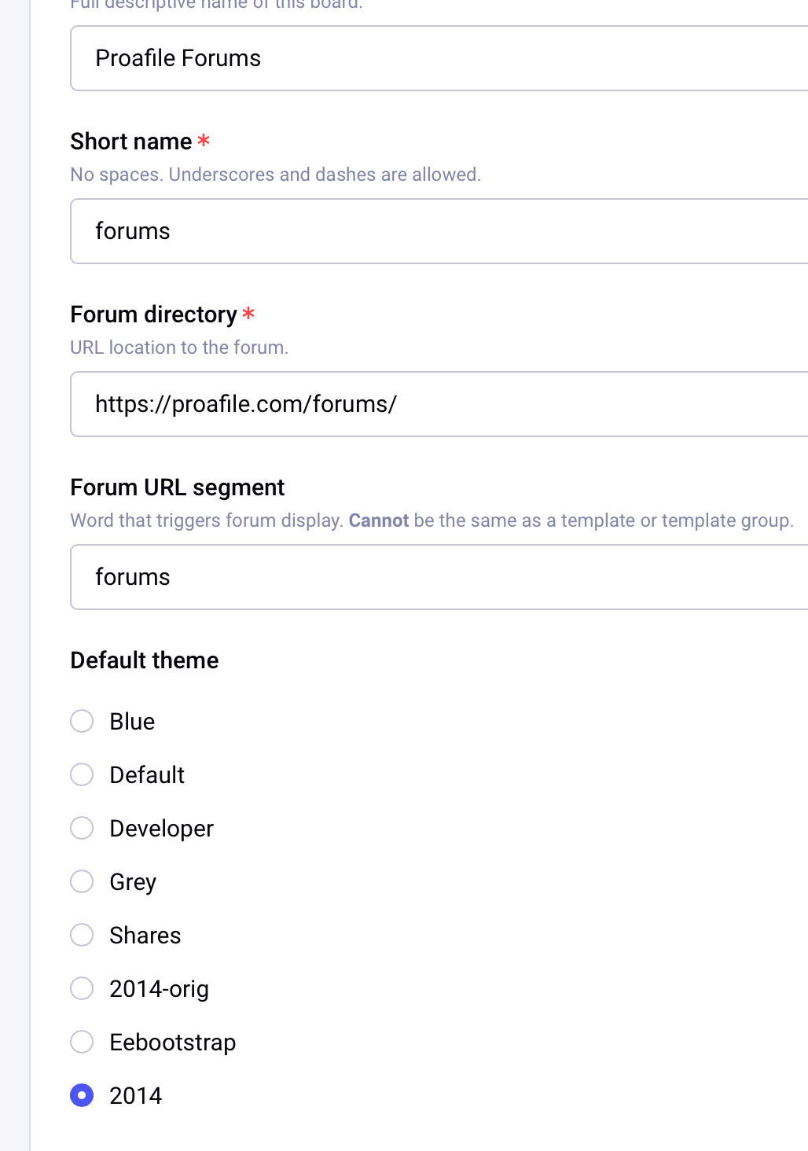This screenshot has height=1151, width=808.
Task: Choose the 2014-orig theme option
Action: coord(82,988)
